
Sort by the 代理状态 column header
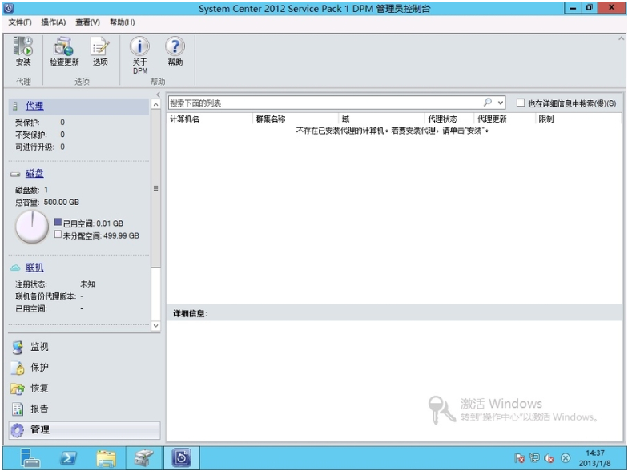pyautogui.click(x=449, y=119)
